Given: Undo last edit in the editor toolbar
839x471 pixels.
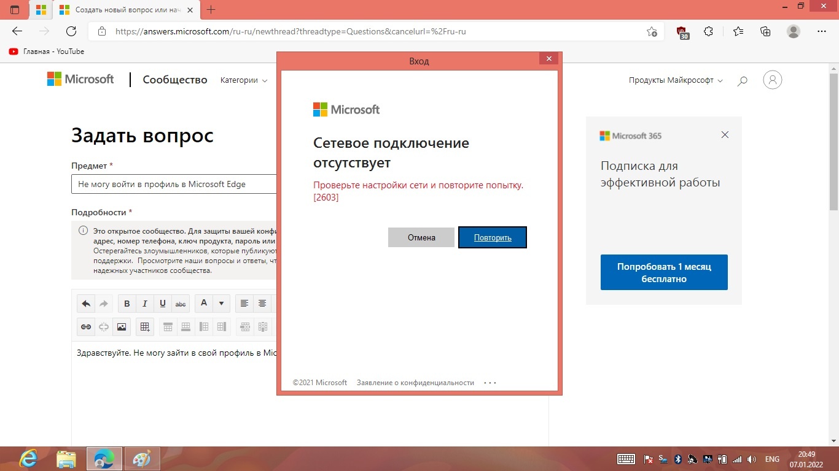Looking at the screenshot, I should (86, 304).
